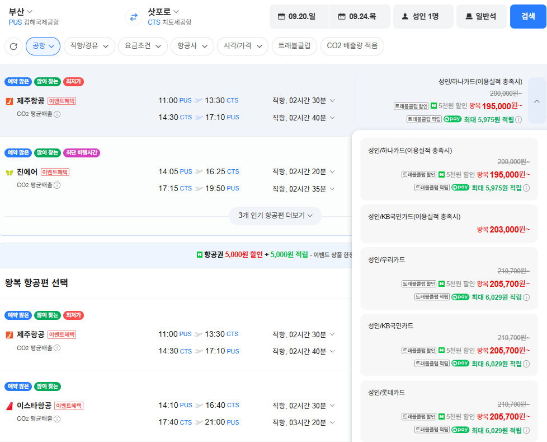Select 성인/하나카드 fare option in list
This screenshot has width=547, height=442.
coord(449,169)
